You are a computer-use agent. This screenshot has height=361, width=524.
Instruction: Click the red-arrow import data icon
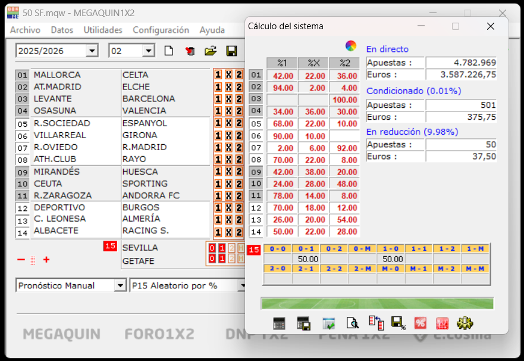click(x=190, y=51)
